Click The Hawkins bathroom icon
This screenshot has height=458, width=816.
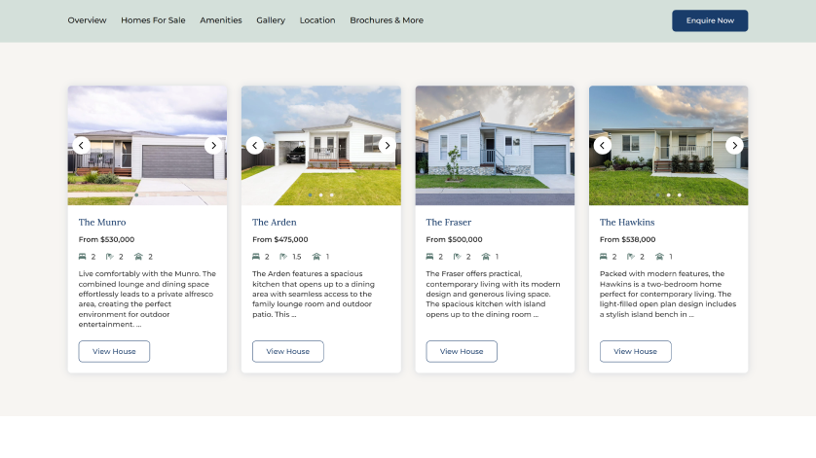631,257
